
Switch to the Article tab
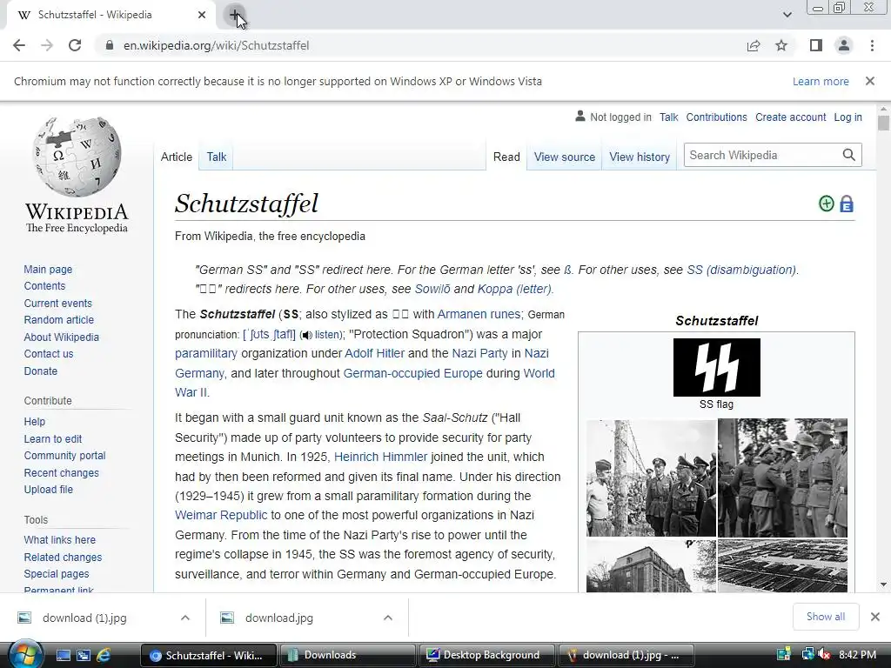pyautogui.click(x=176, y=157)
